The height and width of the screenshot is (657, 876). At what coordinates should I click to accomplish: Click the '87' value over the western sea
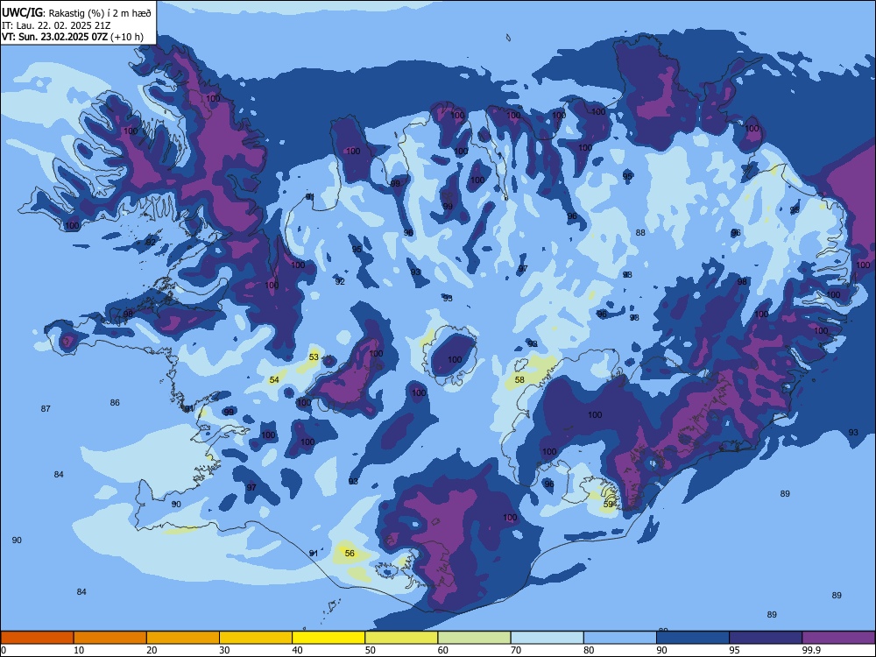coord(46,409)
